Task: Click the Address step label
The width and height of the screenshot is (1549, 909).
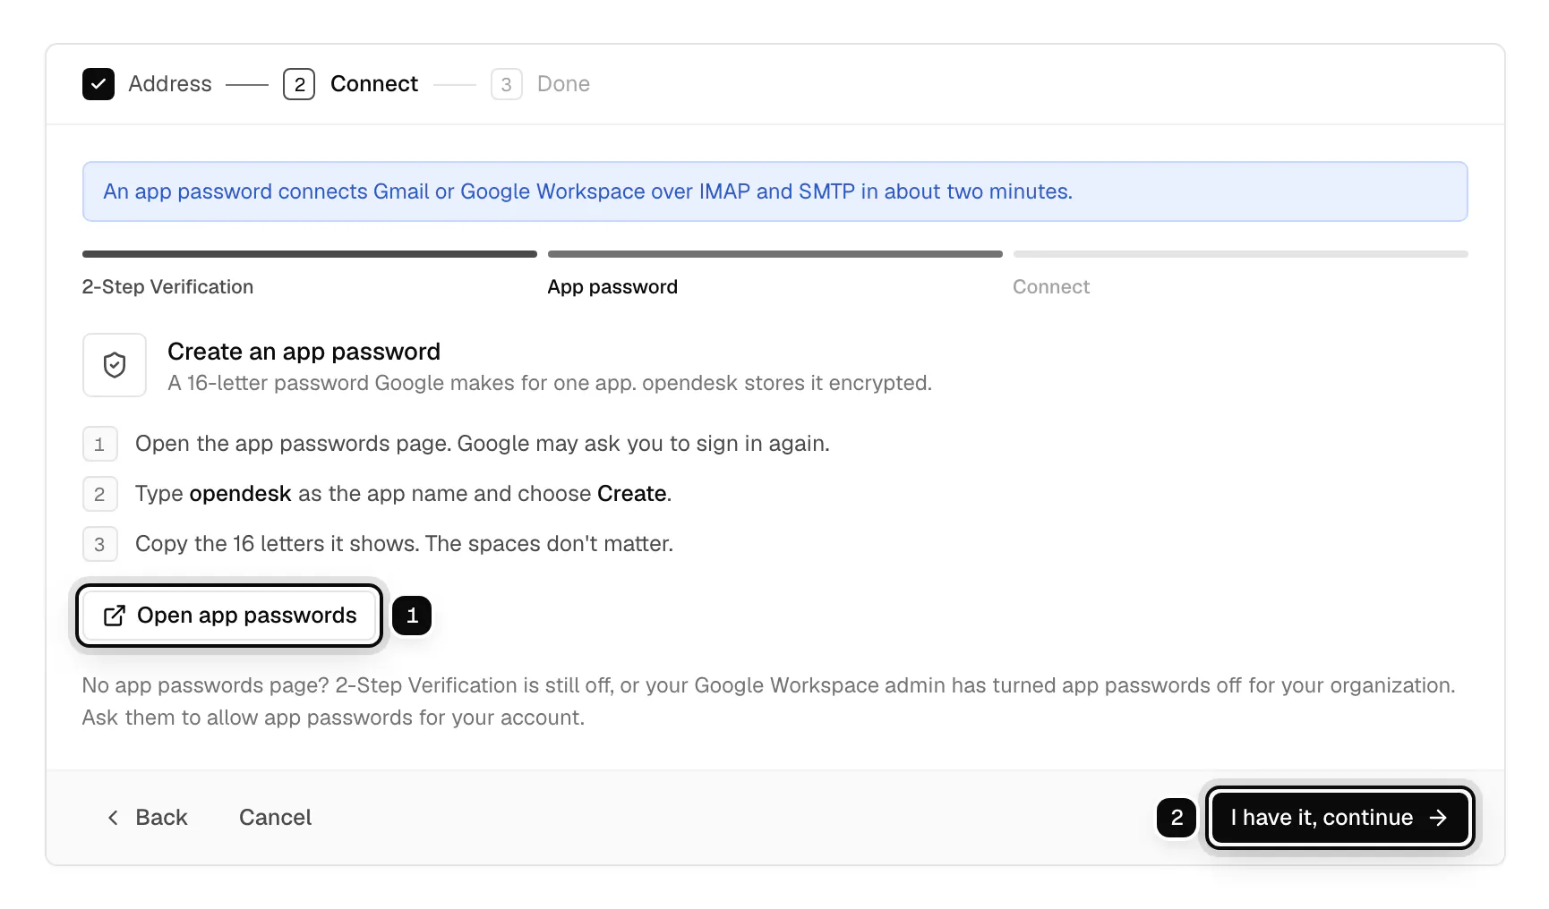Action: point(170,84)
